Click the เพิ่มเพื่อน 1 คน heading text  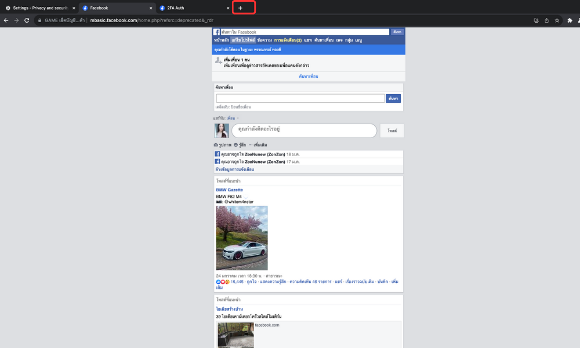click(x=237, y=60)
